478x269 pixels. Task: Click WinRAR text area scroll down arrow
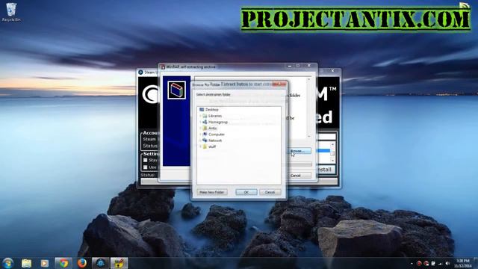[308, 136]
